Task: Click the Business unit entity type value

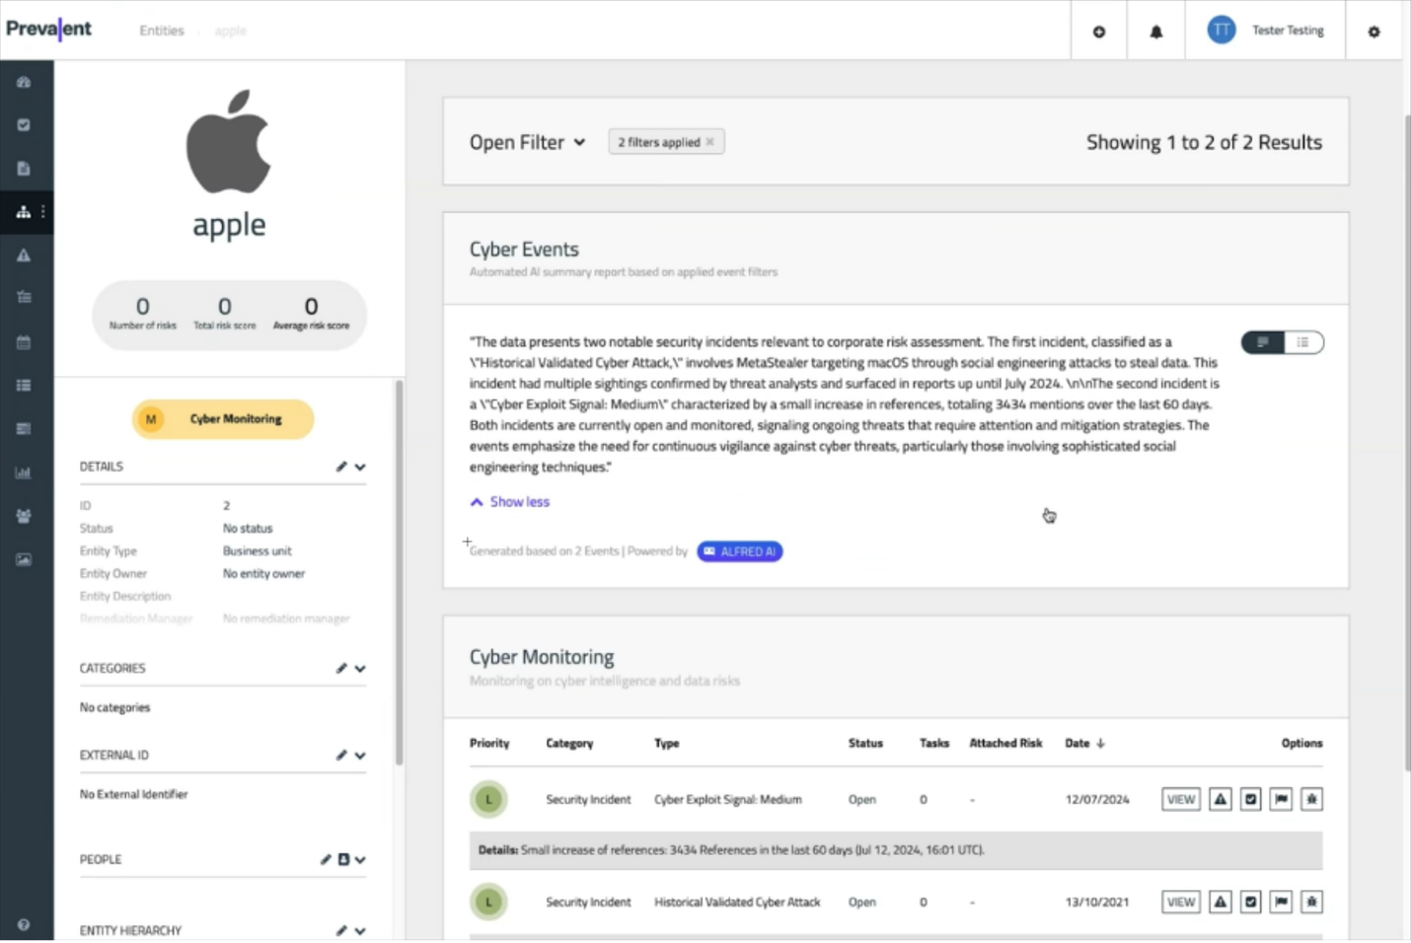Action: [x=258, y=550]
